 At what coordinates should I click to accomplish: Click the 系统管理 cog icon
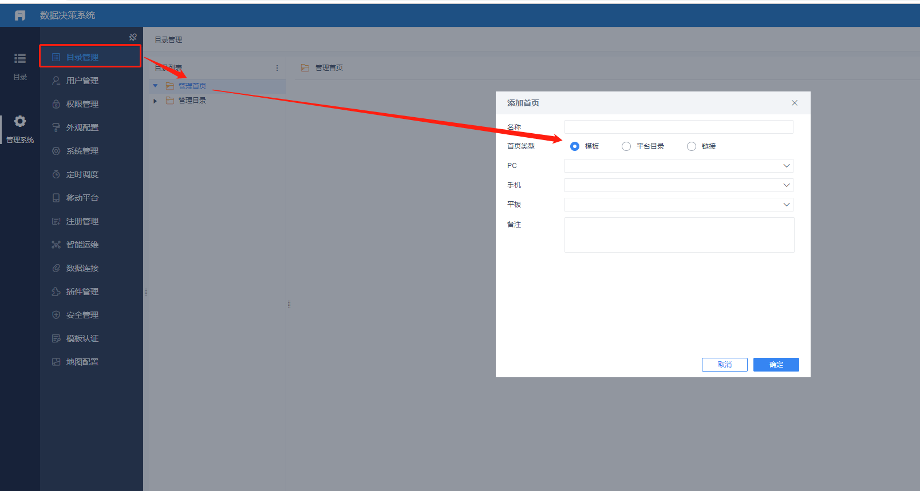[56, 151]
